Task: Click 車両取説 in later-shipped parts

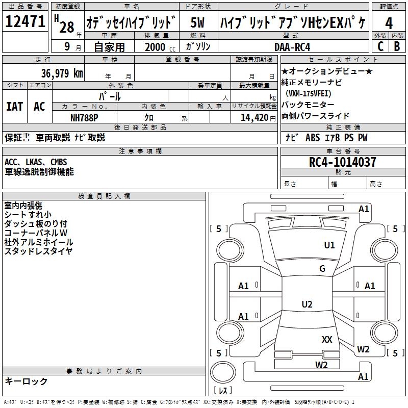Action: coord(53,137)
